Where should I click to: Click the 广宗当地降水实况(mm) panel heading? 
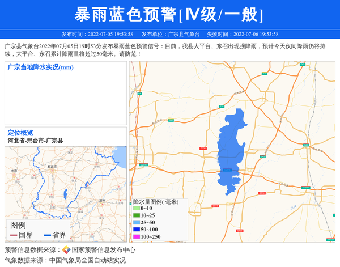point(41,67)
